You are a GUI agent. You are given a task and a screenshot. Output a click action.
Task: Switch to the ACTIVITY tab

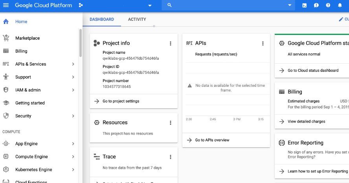(x=137, y=19)
